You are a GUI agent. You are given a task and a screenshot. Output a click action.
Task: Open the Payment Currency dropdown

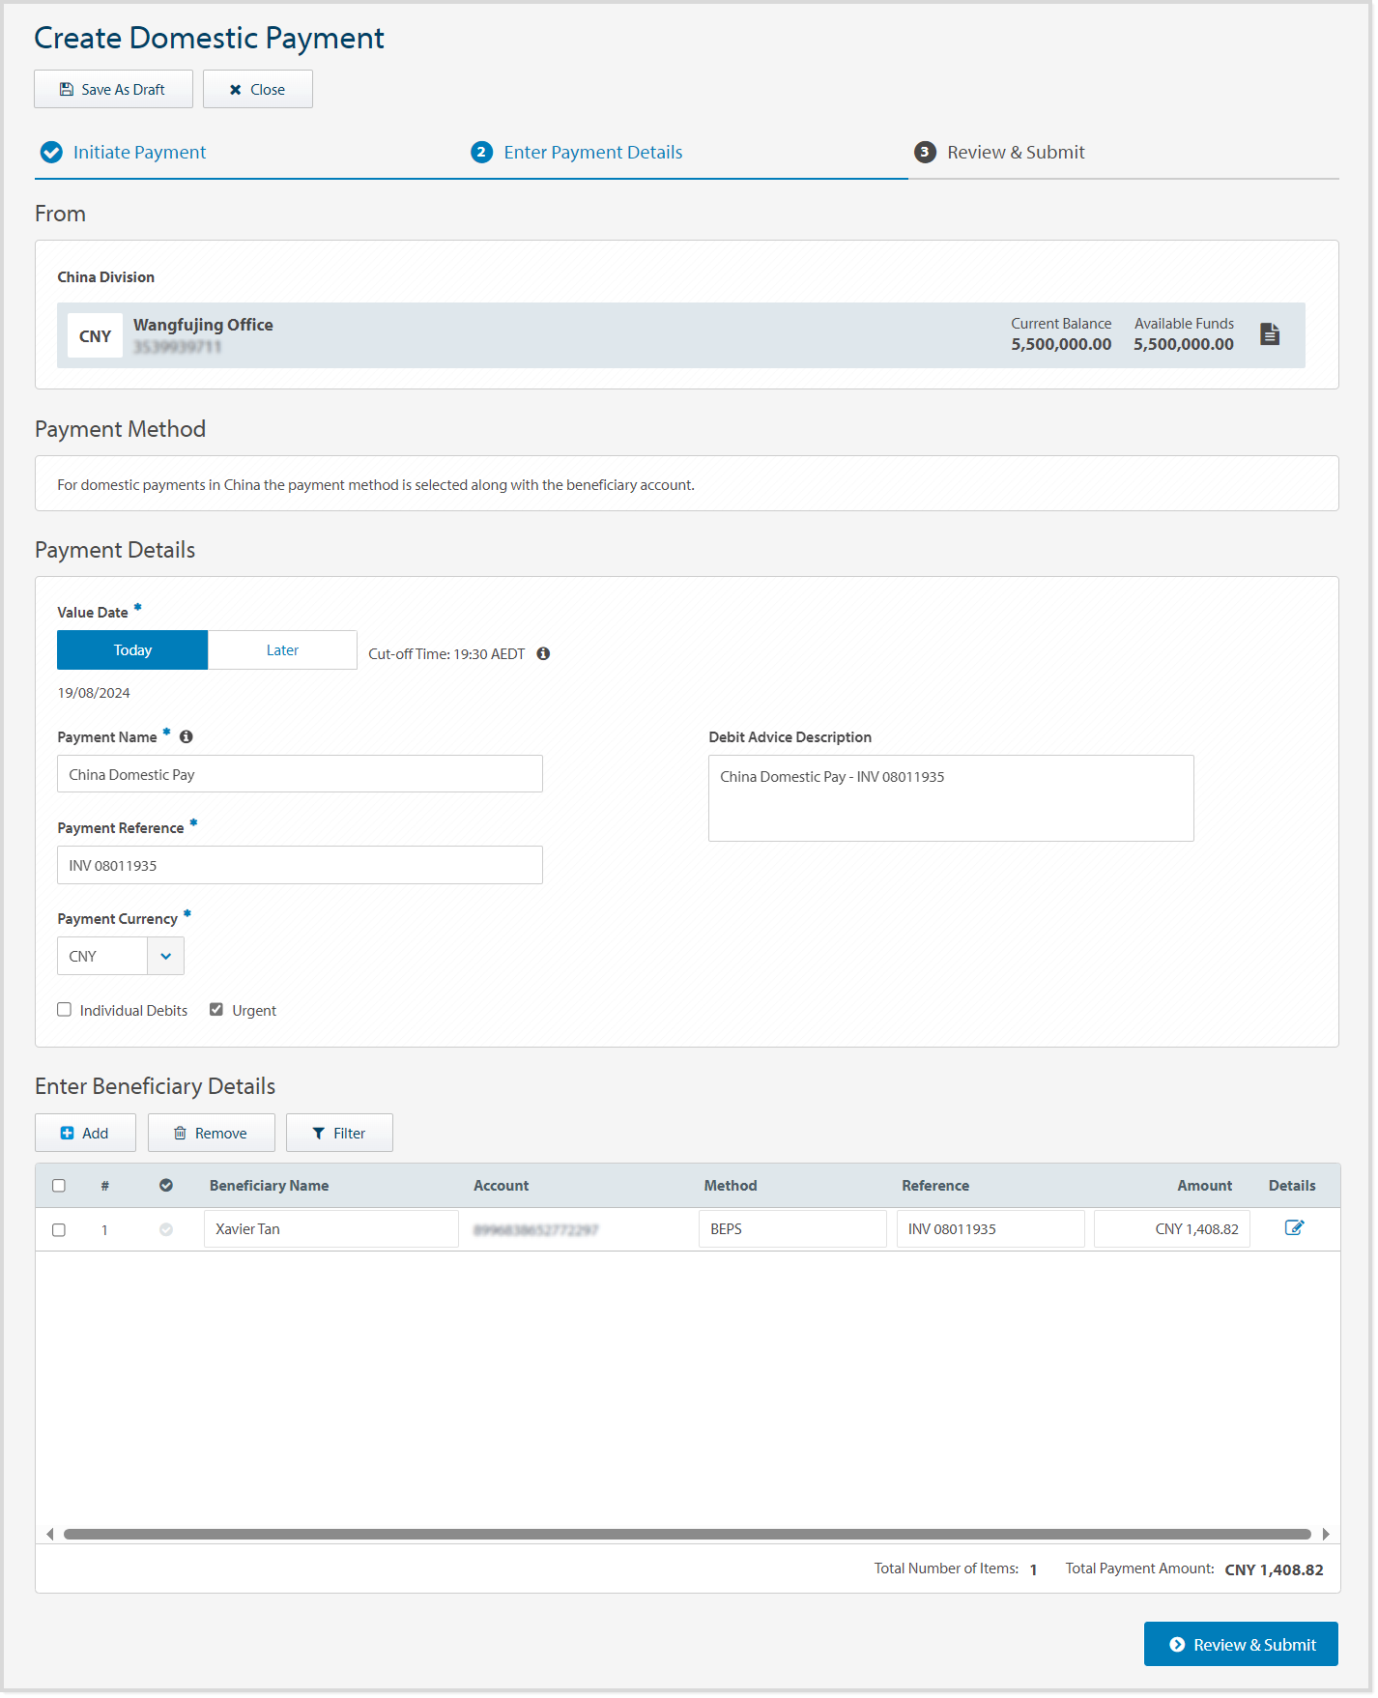(x=165, y=957)
